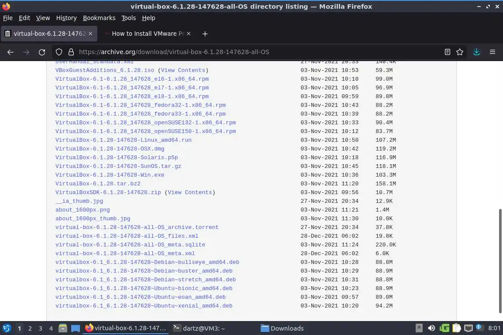Open the network monitor tray icon
The width and height of the screenshot is (503, 335).
point(469,328)
